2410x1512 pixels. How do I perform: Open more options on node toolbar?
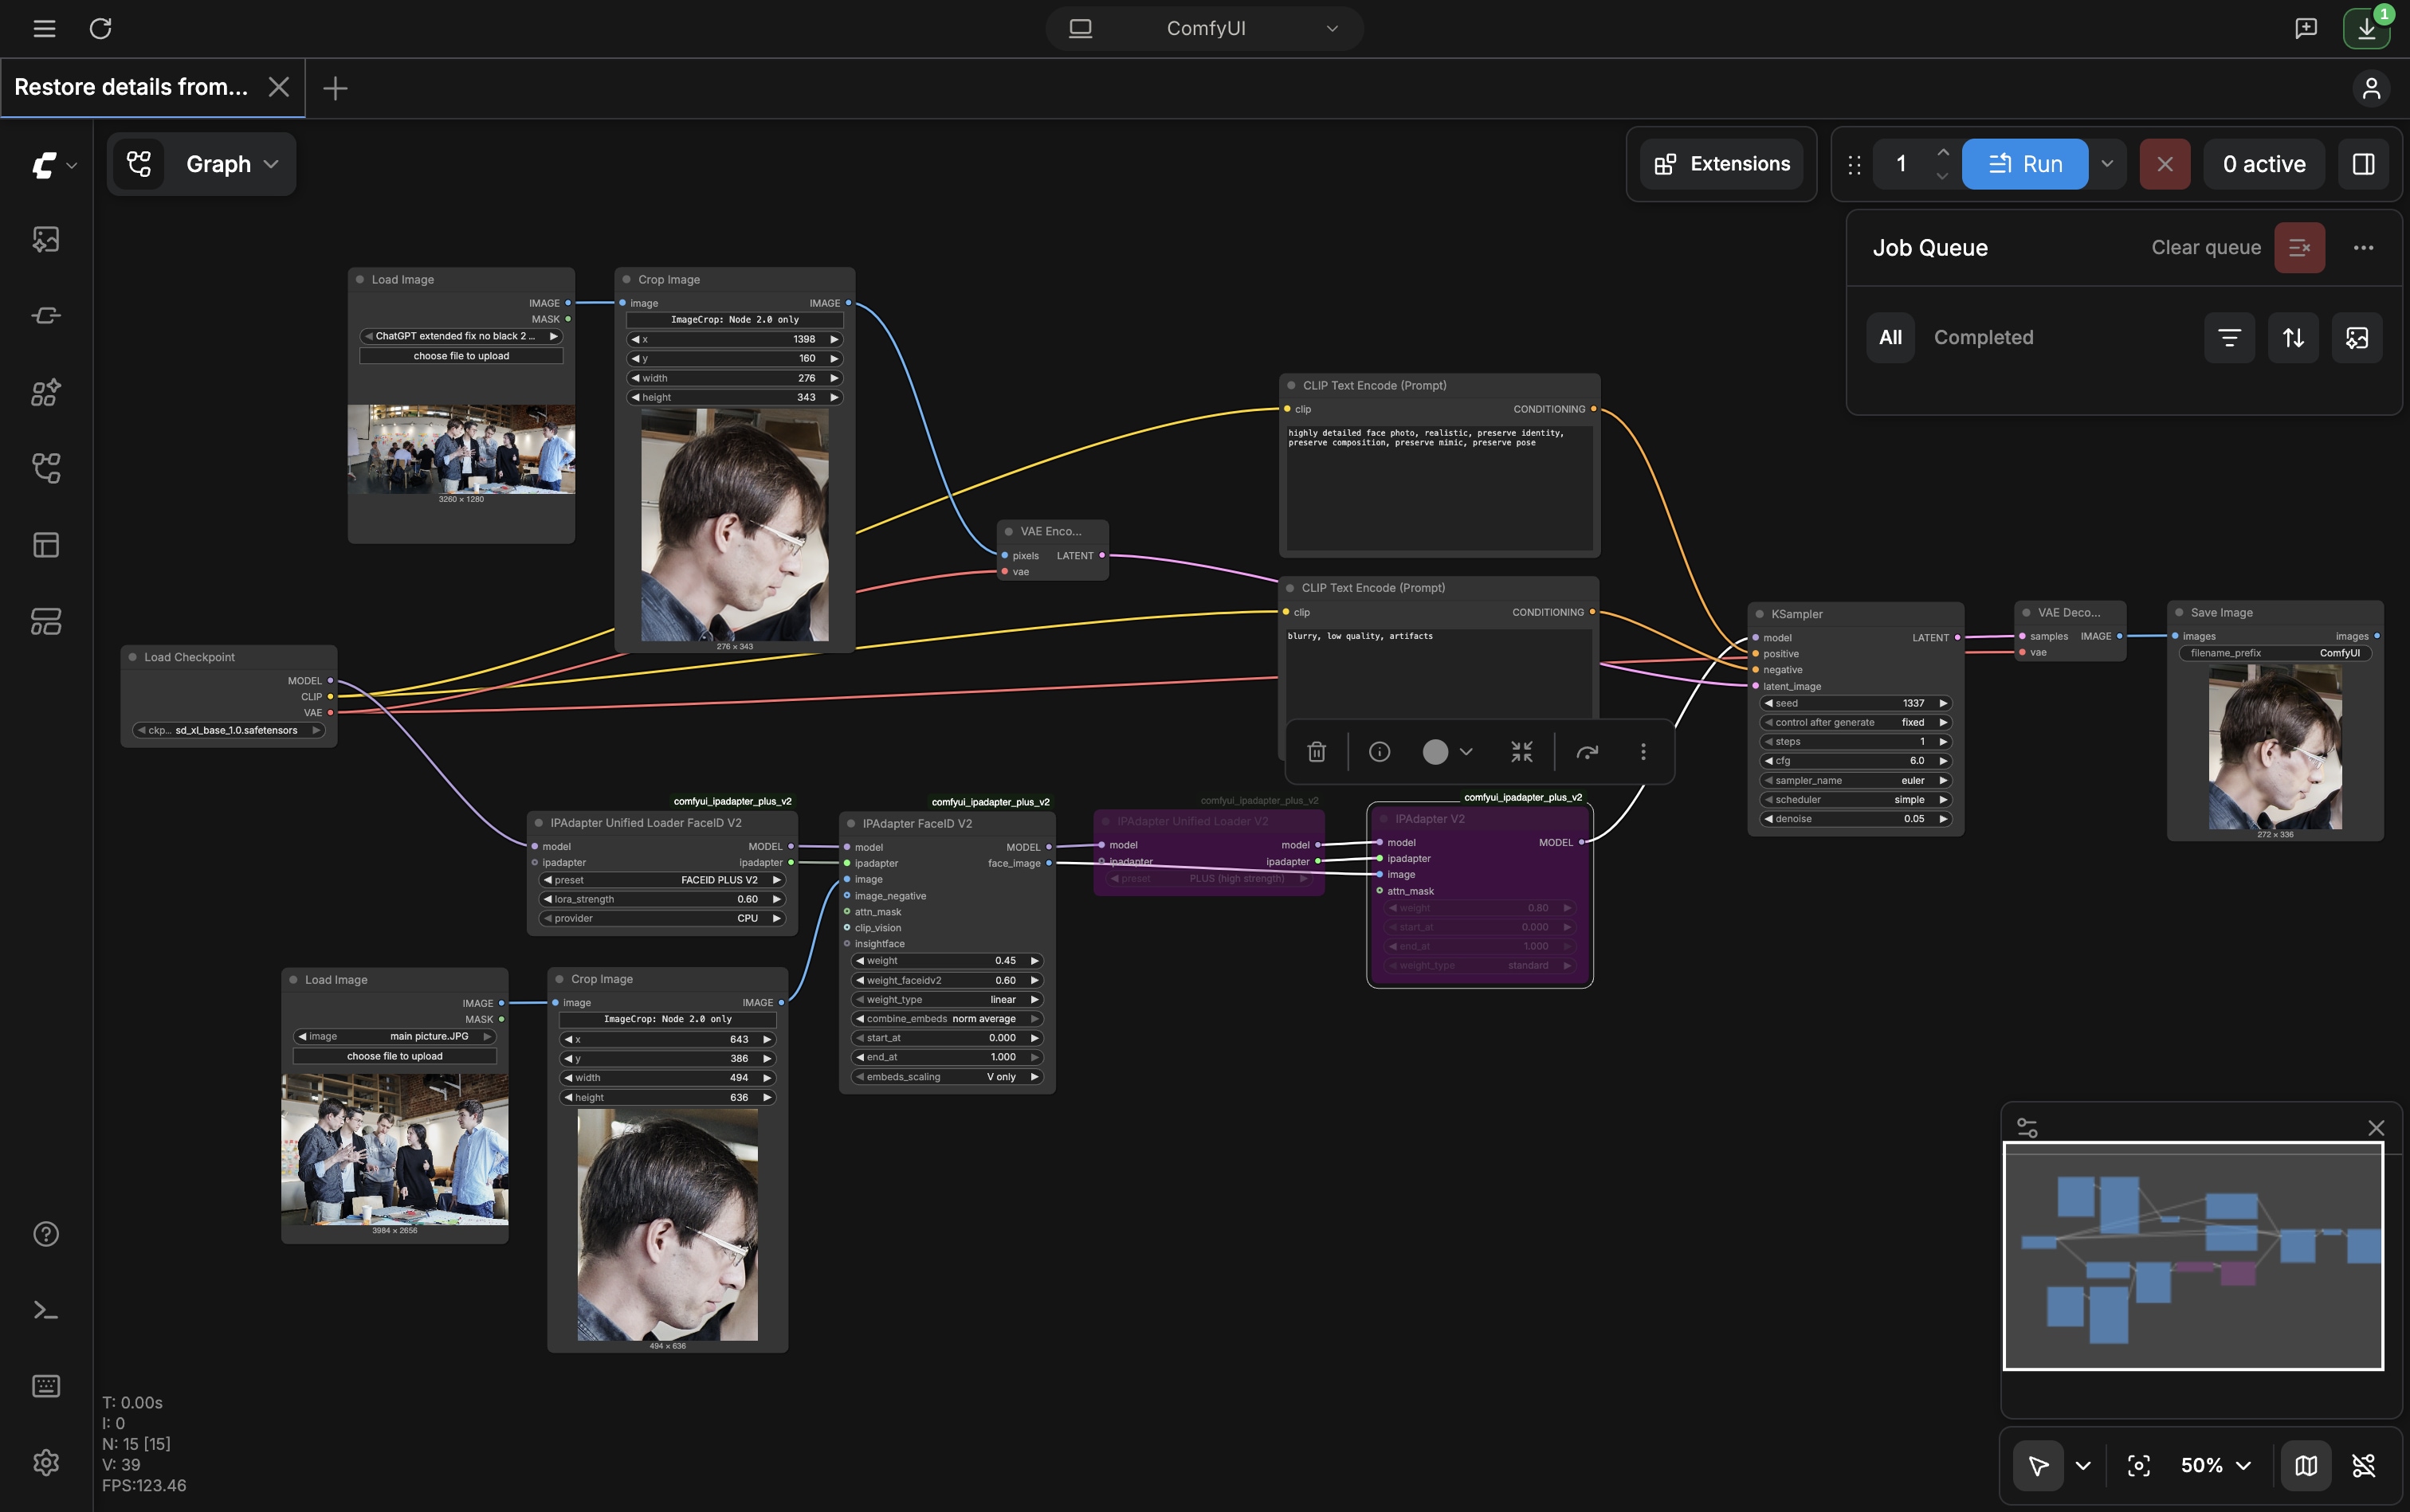pos(1643,752)
